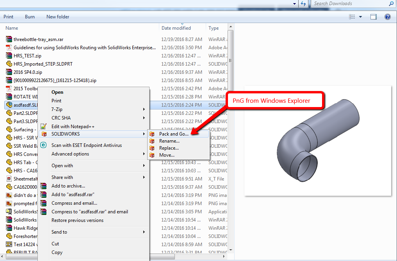
Task: Click the change view icon
Action: tap(352, 17)
